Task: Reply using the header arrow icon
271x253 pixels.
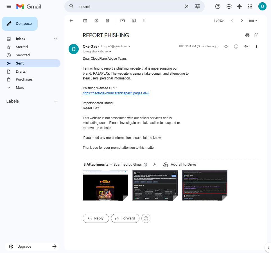Action: coord(246,46)
